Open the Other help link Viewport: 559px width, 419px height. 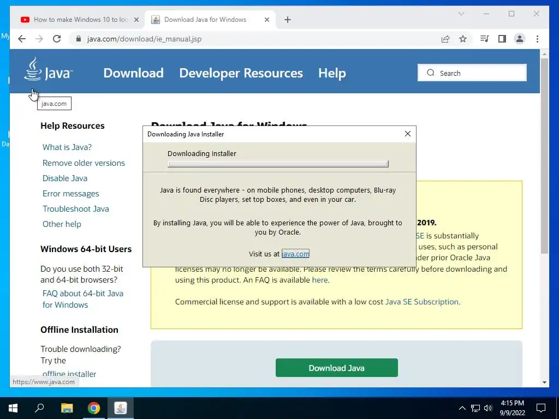[x=62, y=224]
